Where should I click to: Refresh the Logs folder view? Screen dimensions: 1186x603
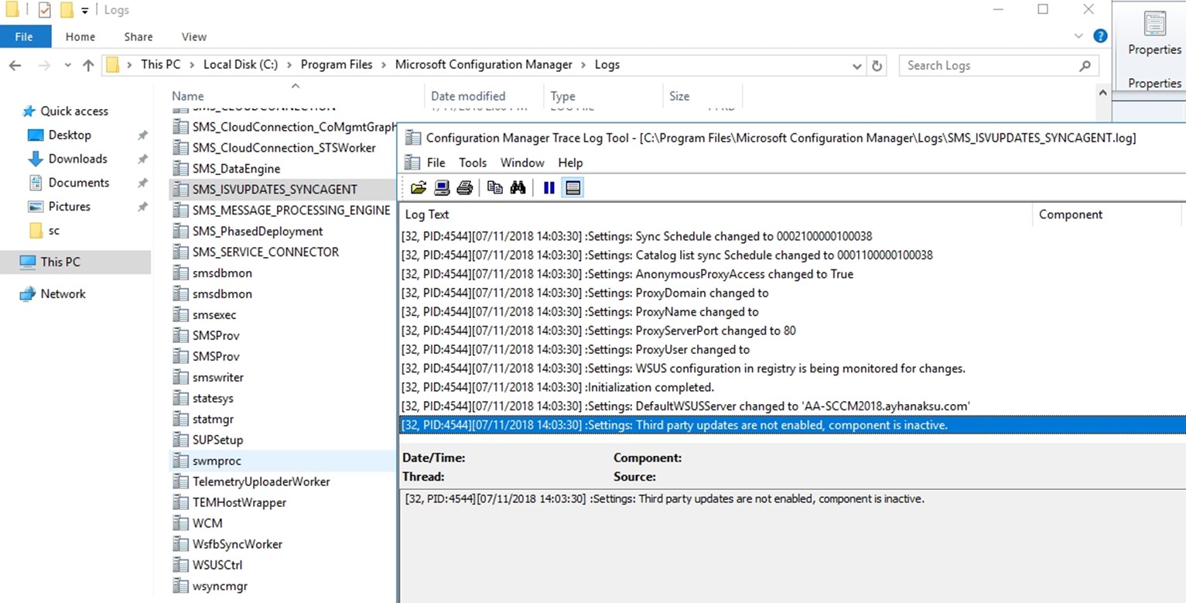coord(877,66)
